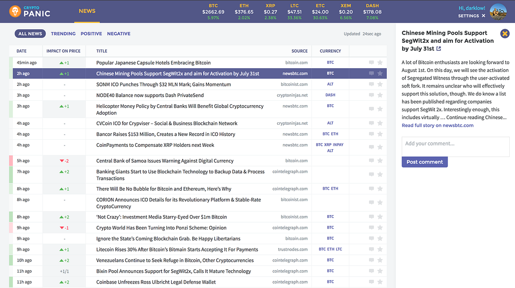This screenshot has width=515, height=288.
Task: Open comments for NODE40 Balance story
Action: tap(371, 95)
